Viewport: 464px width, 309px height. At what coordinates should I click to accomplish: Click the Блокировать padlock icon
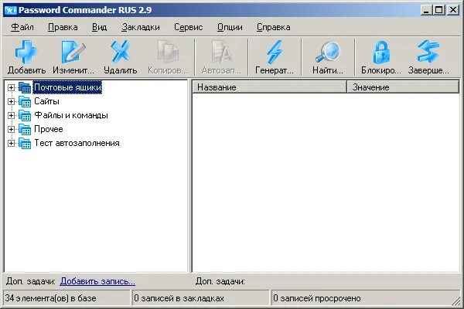tap(380, 52)
